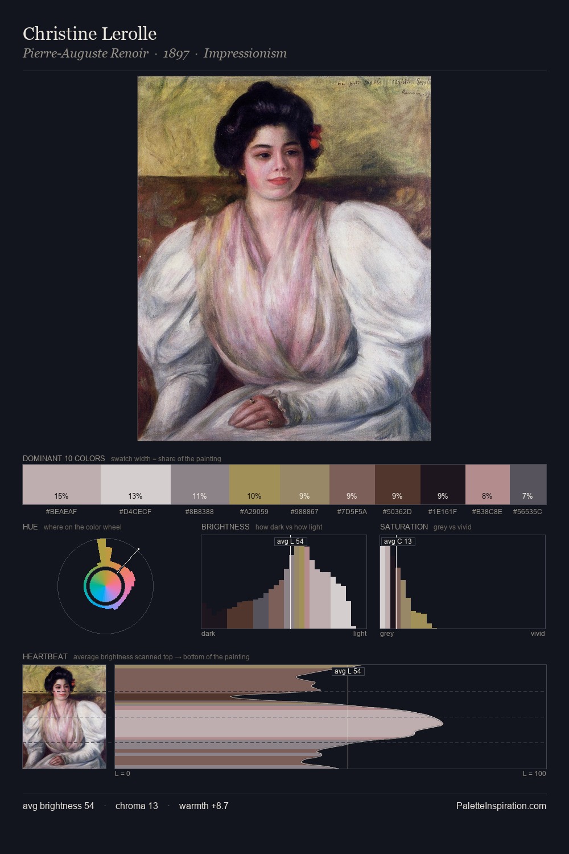The width and height of the screenshot is (569, 854).
Task: Click the heartbeat brightness scan chart
Action: click(x=331, y=717)
